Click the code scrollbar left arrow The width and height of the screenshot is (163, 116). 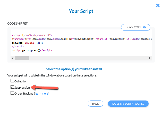tap(13, 58)
